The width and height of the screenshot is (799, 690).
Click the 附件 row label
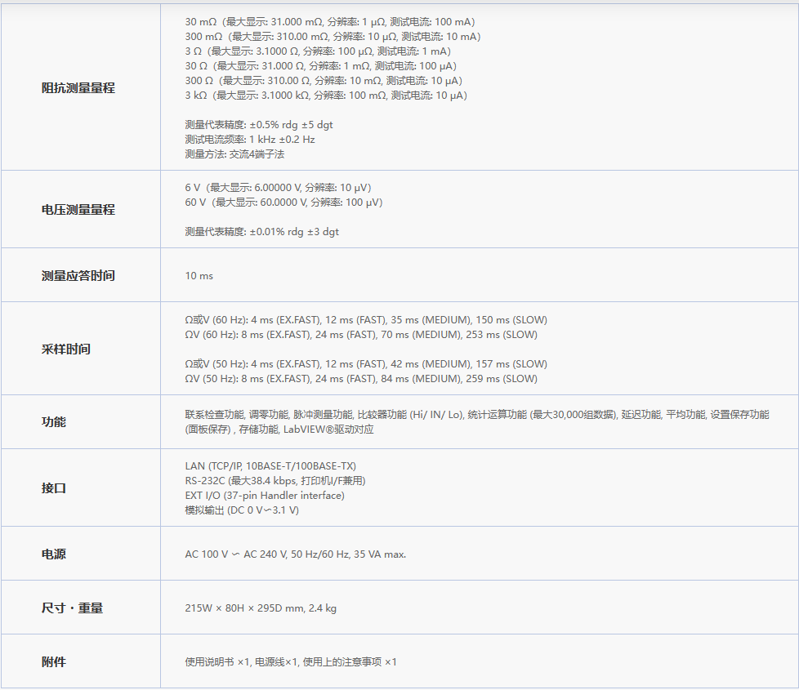pos(54,662)
